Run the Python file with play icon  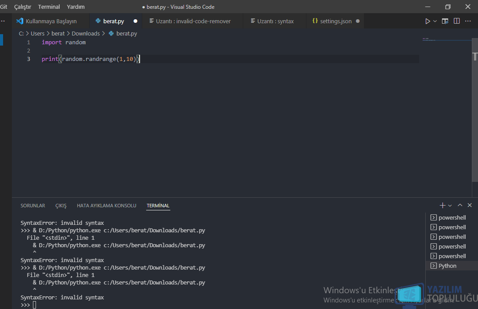(428, 21)
